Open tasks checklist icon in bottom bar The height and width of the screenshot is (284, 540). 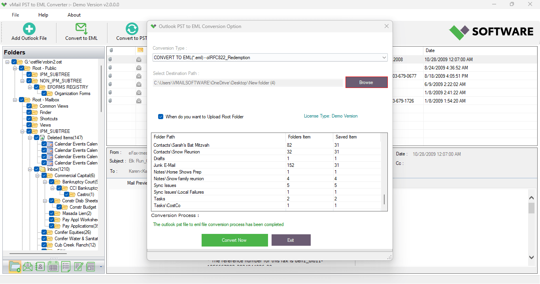66,267
